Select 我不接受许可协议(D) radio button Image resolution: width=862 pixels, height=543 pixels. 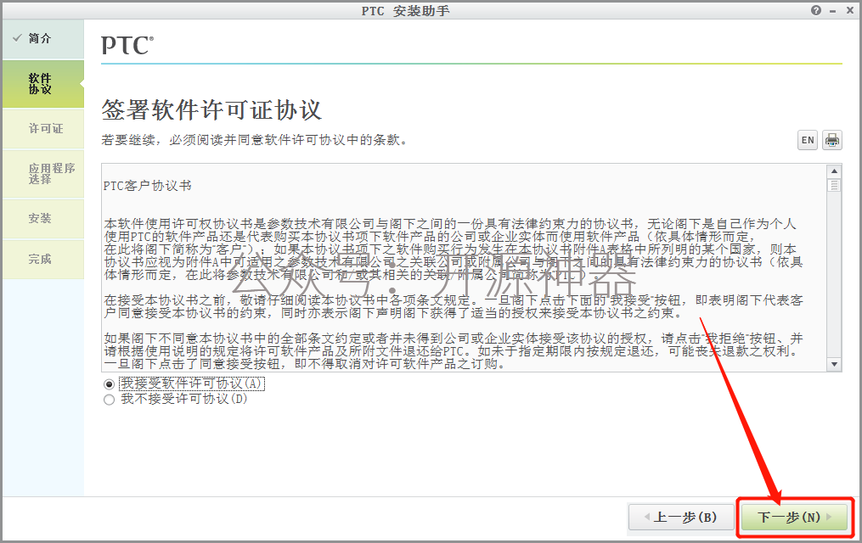109,400
